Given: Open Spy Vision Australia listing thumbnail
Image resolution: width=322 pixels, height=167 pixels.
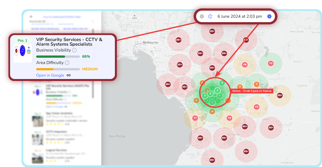Looking at the screenshot, I should [x=38, y=121].
